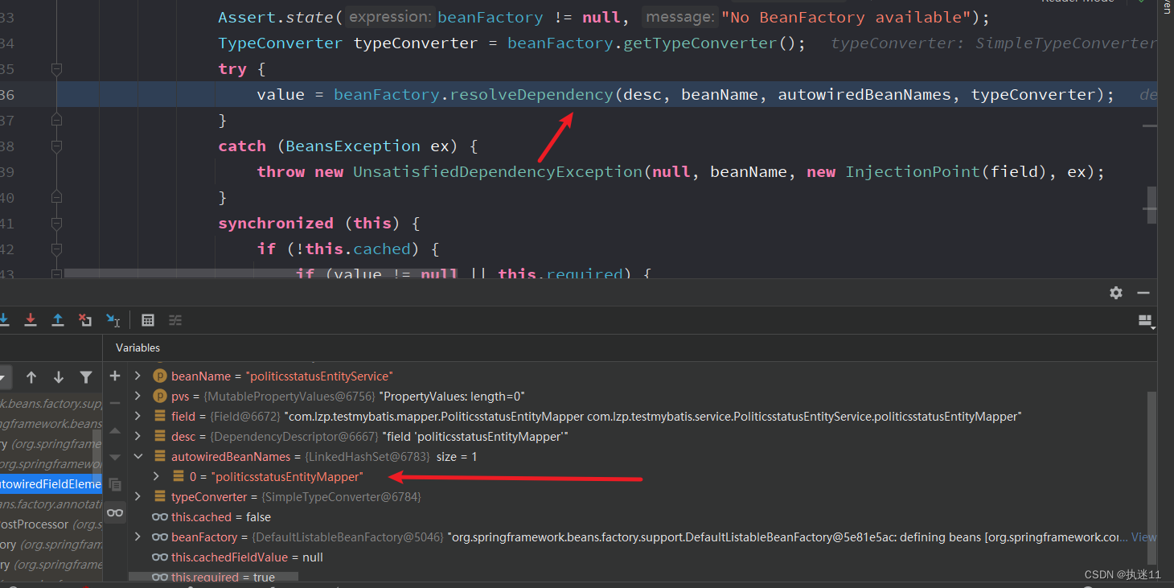Click the View link on beanFactory value
1174x588 pixels.
1143,537
